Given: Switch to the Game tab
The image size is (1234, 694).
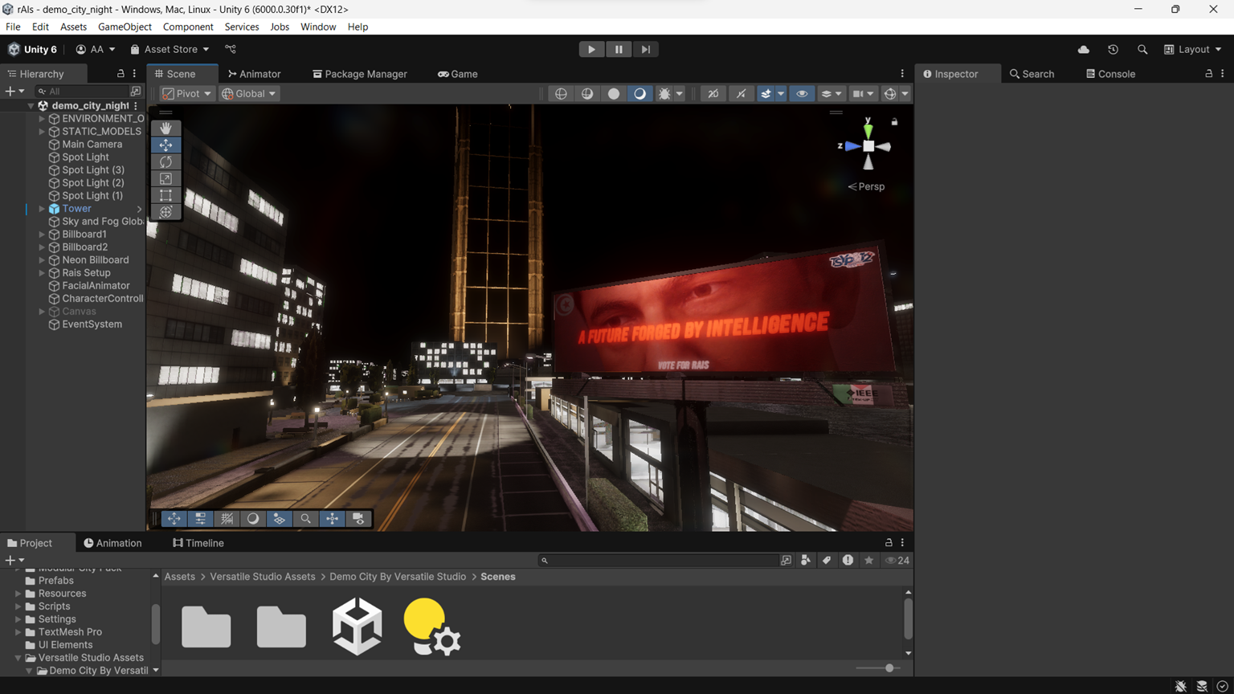Looking at the screenshot, I should point(458,74).
